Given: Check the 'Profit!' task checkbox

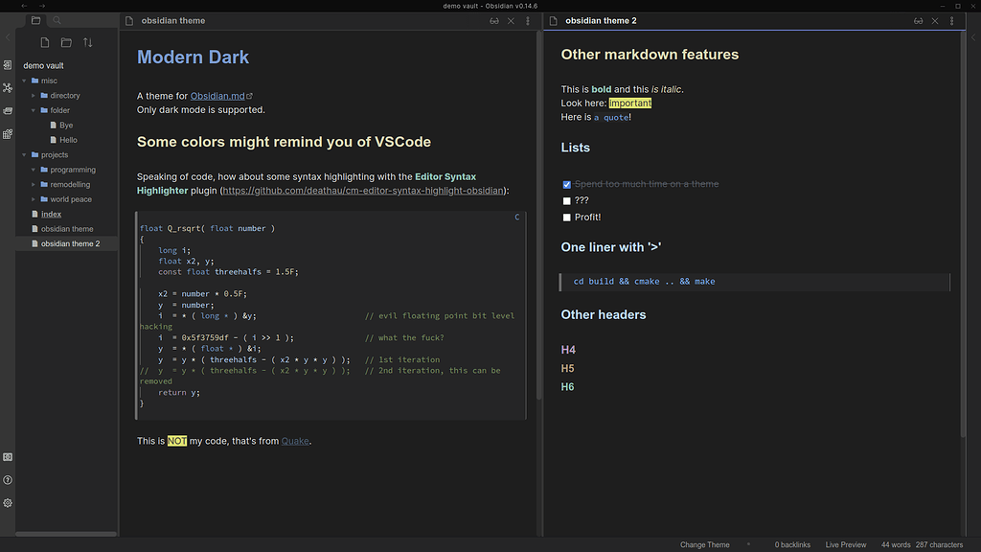Looking at the screenshot, I should [566, 218].
